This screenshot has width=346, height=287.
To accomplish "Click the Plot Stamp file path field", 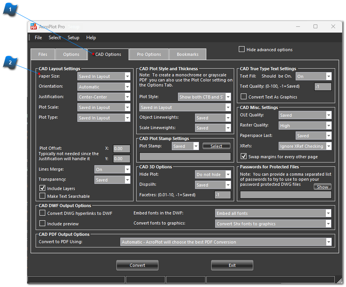I will point(185,157).
